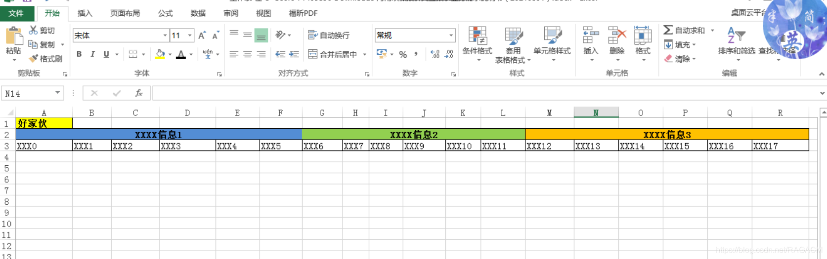Open number format 常规 dropdown

click(x=451, y=35)
